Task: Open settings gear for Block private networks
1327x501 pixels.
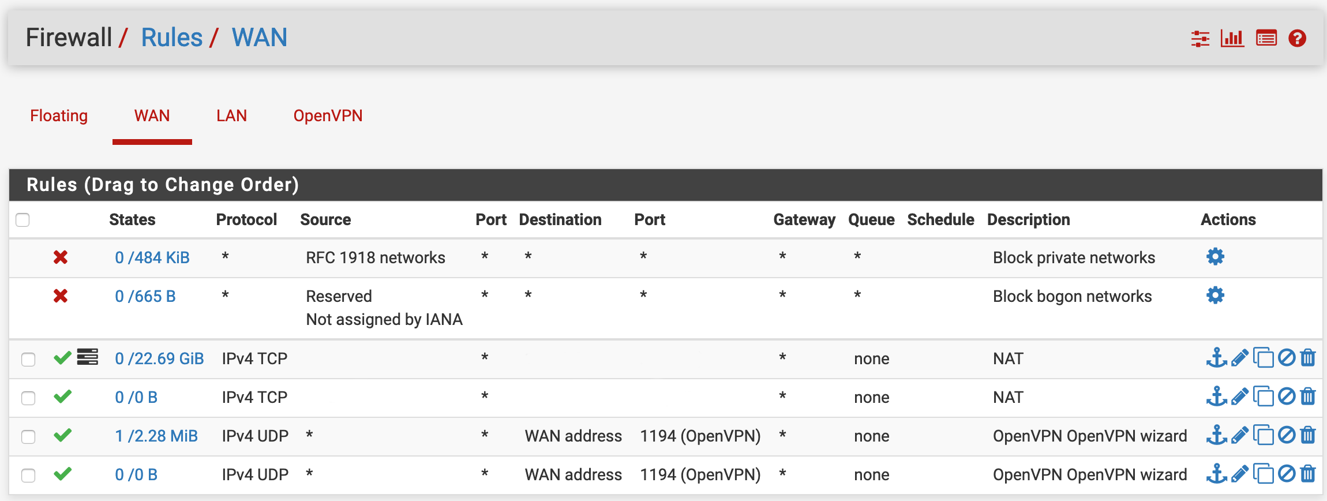Action: pos(1215,257)
